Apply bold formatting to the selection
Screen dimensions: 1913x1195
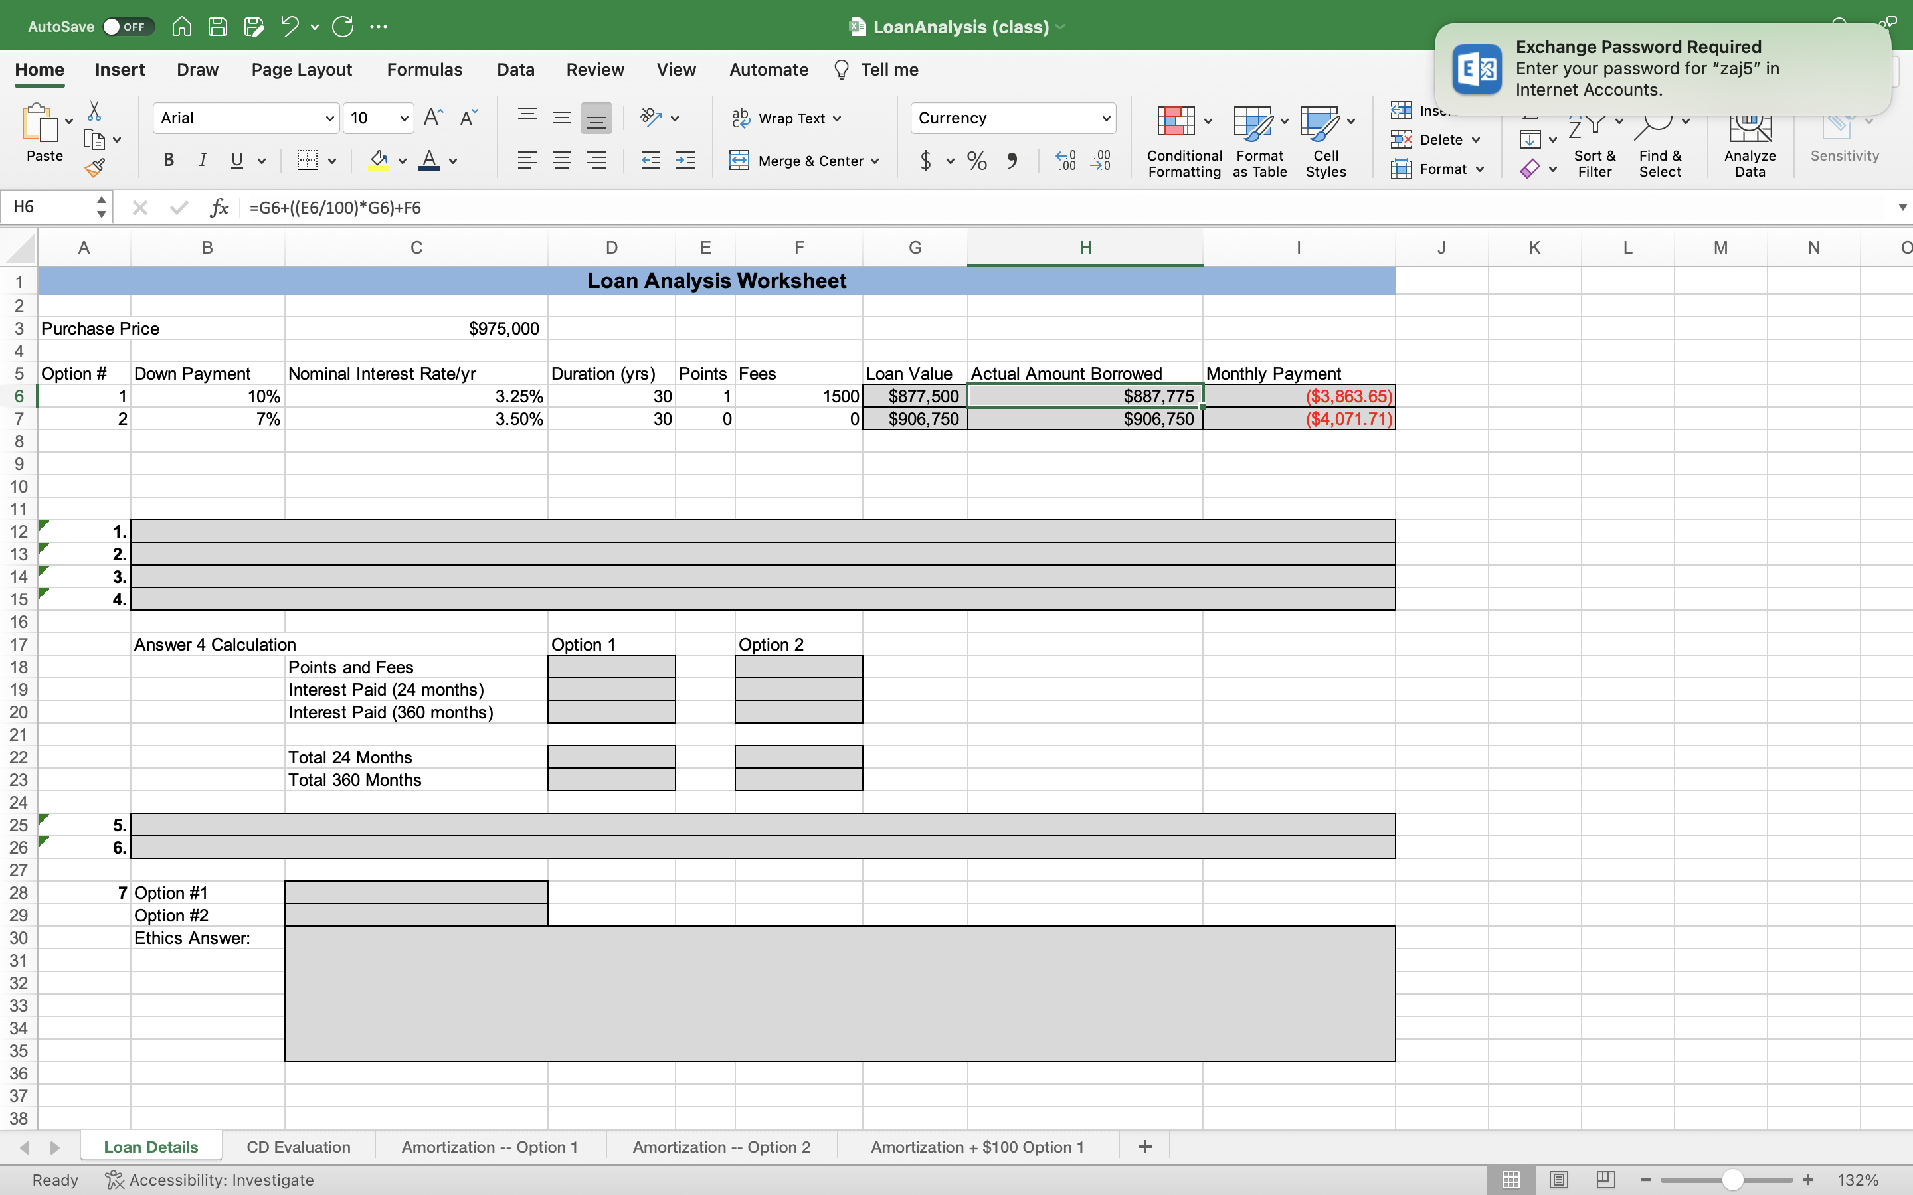pyautogui.click(x=168, y=161)
